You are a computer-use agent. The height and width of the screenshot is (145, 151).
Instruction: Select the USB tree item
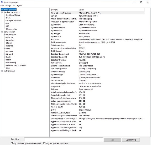tap(8, 68)
